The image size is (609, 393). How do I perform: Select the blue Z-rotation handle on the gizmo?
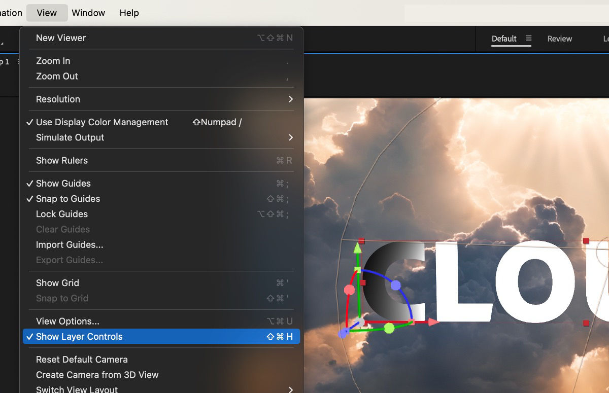[396, 286]
